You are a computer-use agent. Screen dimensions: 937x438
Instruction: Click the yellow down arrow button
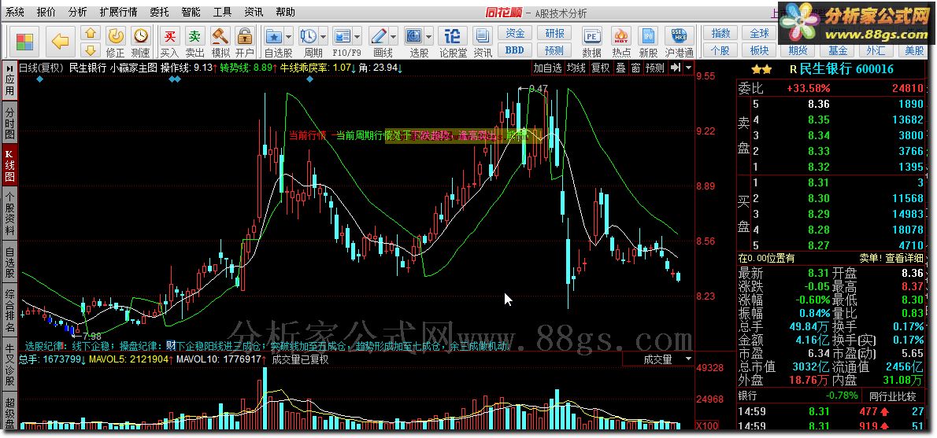91,50
